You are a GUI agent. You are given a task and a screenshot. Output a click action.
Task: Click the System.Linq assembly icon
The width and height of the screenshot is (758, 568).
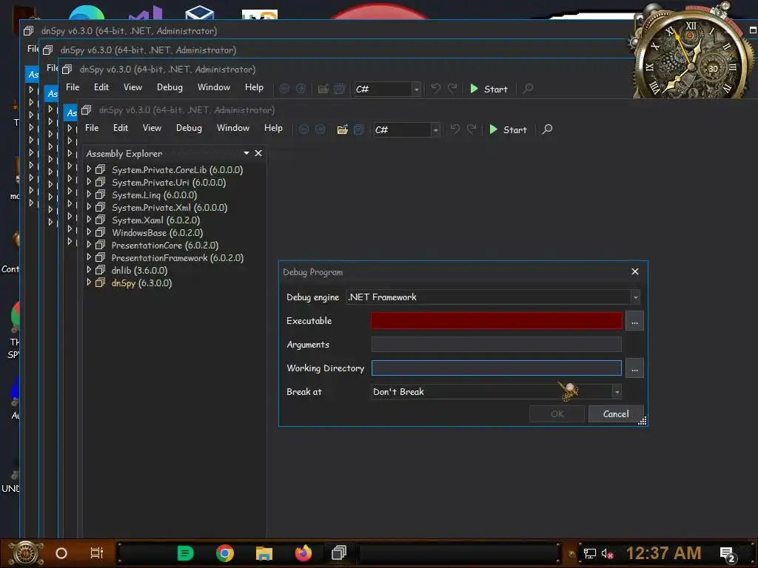click(100, 195)
